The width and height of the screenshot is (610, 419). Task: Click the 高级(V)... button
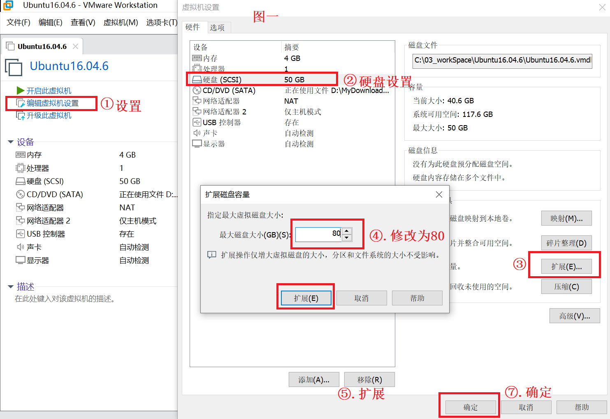tap(575, 316)
